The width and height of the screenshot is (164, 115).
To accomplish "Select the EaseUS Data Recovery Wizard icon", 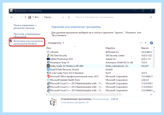I will click(48, 69).
